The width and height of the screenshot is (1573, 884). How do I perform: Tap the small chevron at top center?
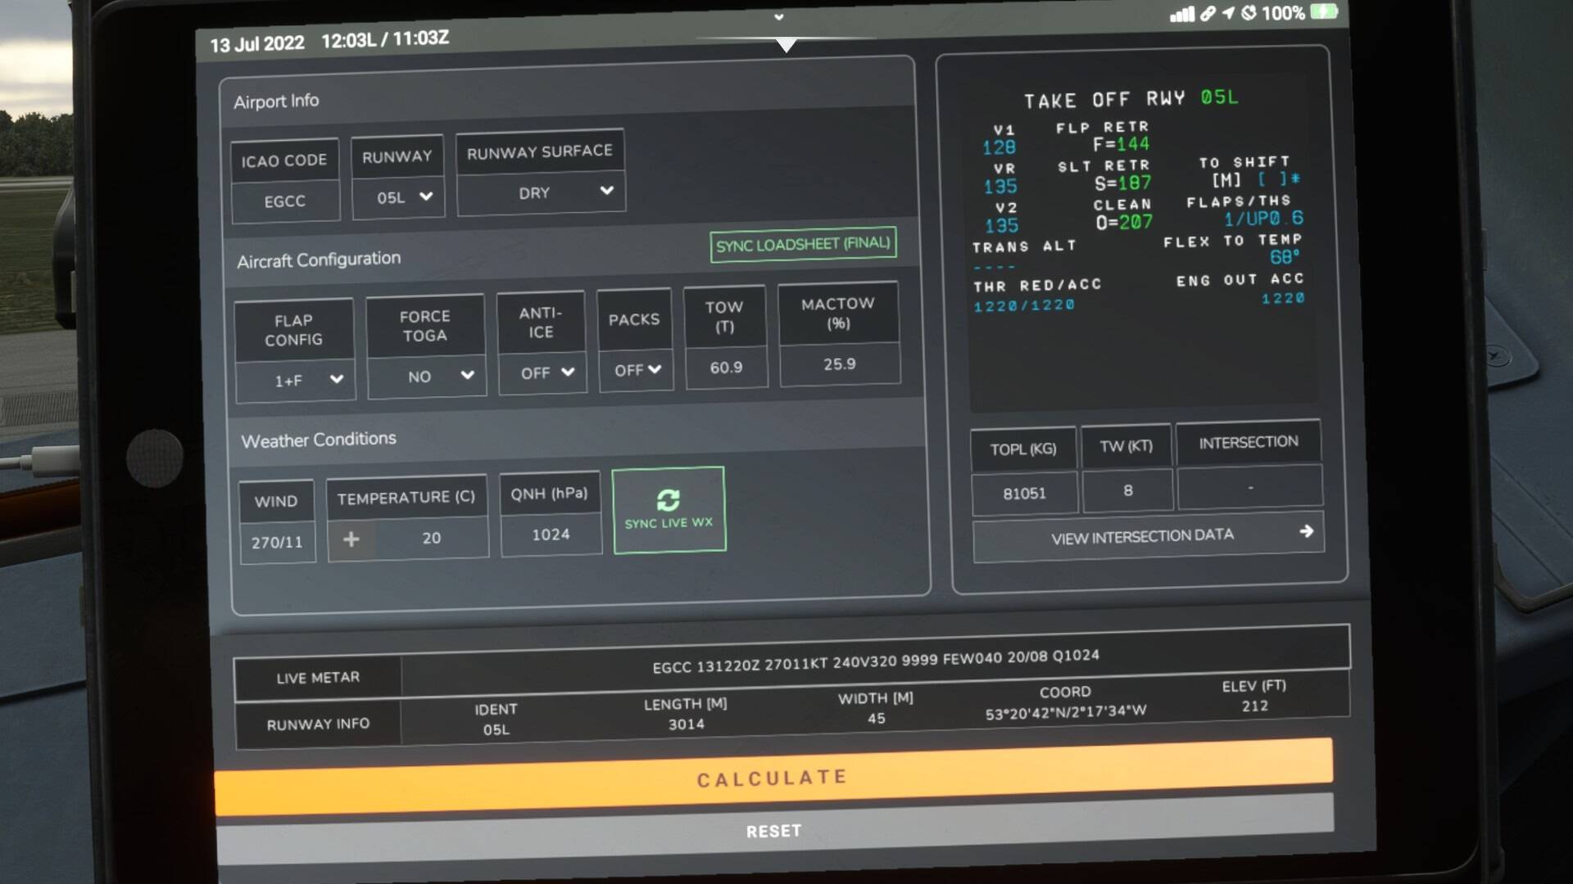[778, 16]
